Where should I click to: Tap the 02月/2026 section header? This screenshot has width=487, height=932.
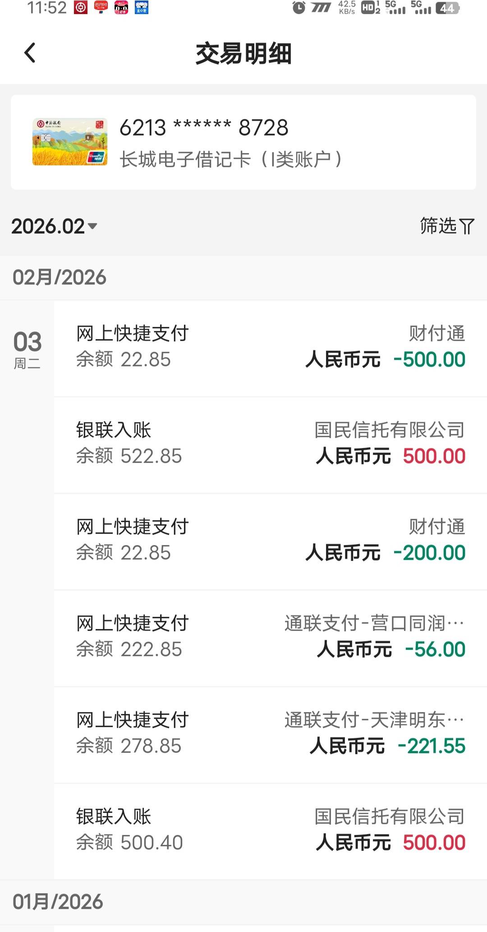60,277
